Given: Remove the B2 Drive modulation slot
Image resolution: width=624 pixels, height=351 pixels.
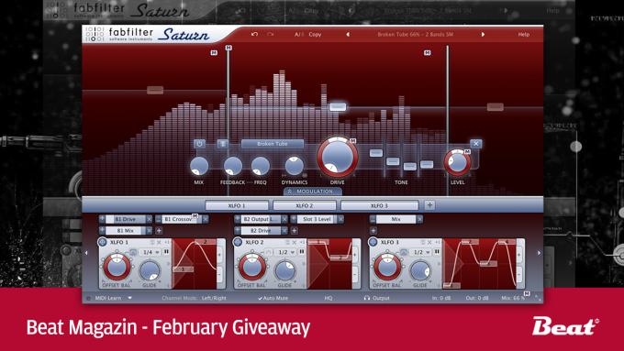Looking at the screenshot, I should pos(284,231).
